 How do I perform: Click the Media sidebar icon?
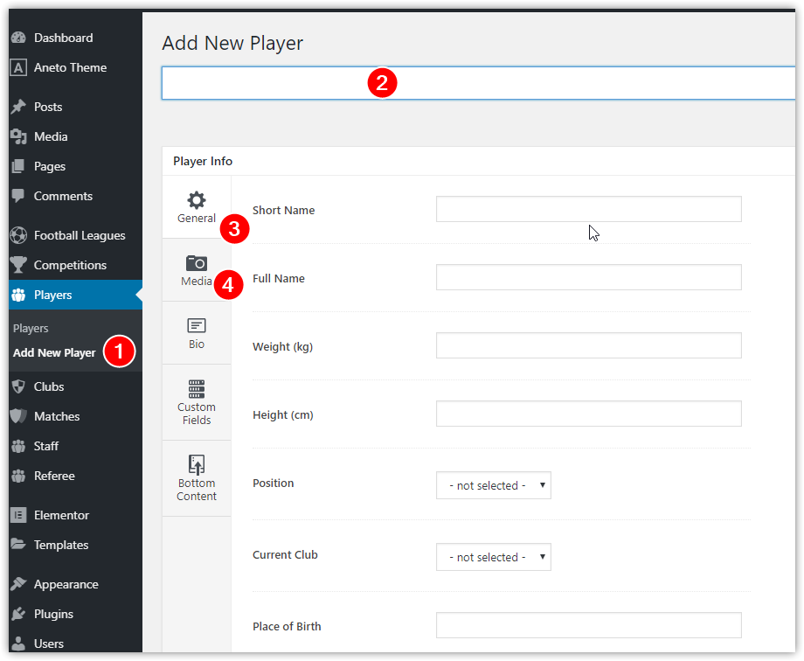click(18, 136)
